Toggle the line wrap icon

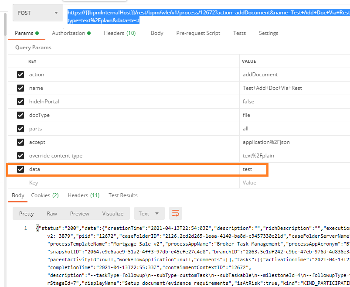point(176,213)
